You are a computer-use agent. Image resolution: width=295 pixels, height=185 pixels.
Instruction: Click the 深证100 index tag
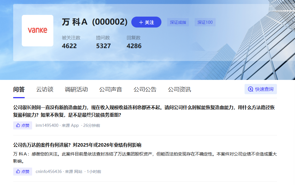click(205, 22)
